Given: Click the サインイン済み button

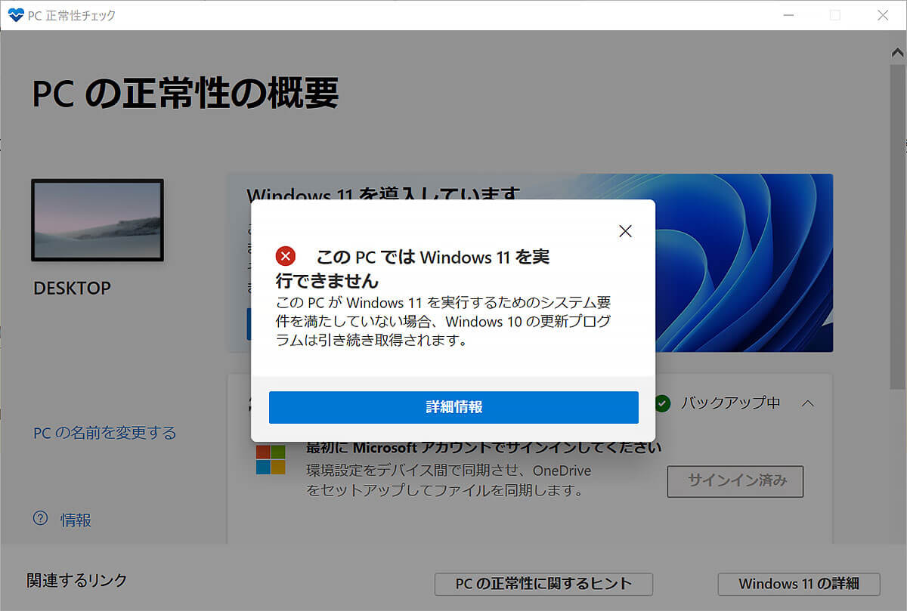Looking at the screenshot, I should coord(735,481).
